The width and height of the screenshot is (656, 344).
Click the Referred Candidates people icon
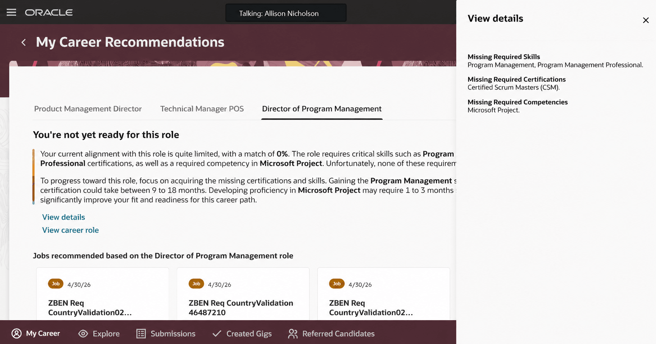pos(293,333)
